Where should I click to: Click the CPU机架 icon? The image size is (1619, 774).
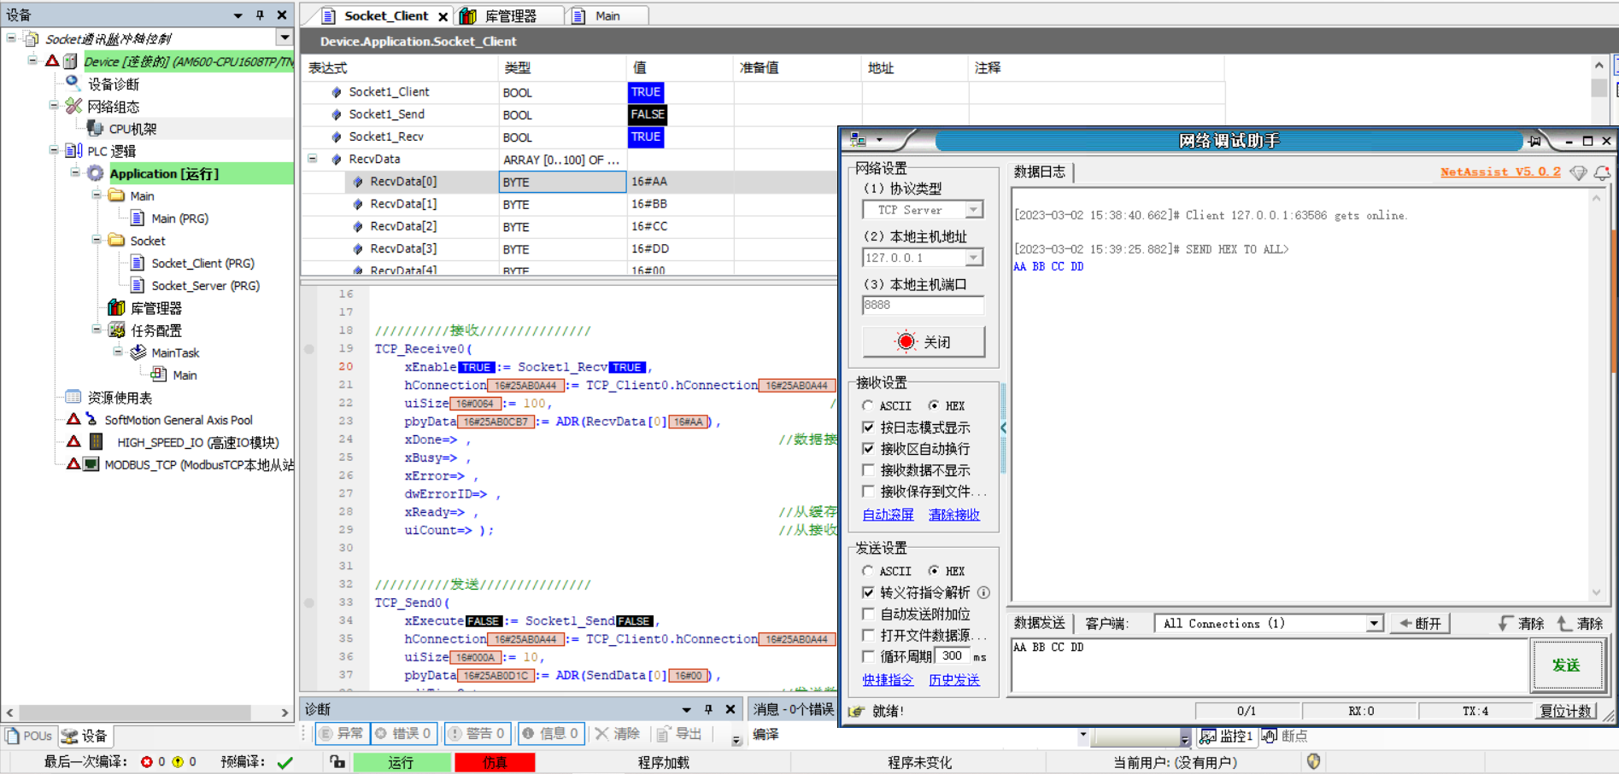[x=95, y=128]
